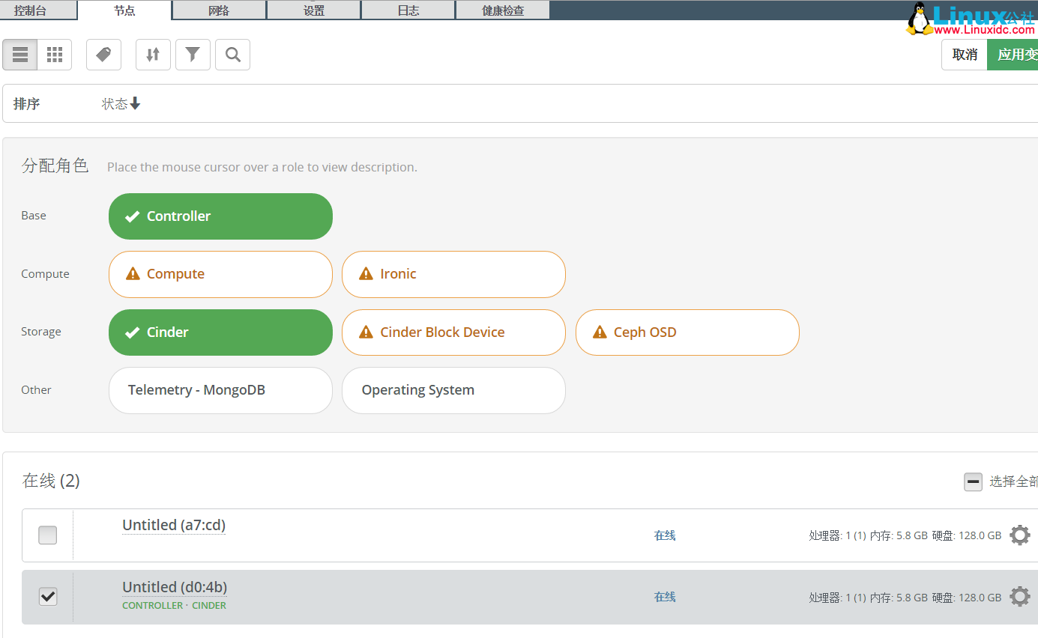
Task: Toggle status sort direction arrow
Action: (x=134, y=104)
